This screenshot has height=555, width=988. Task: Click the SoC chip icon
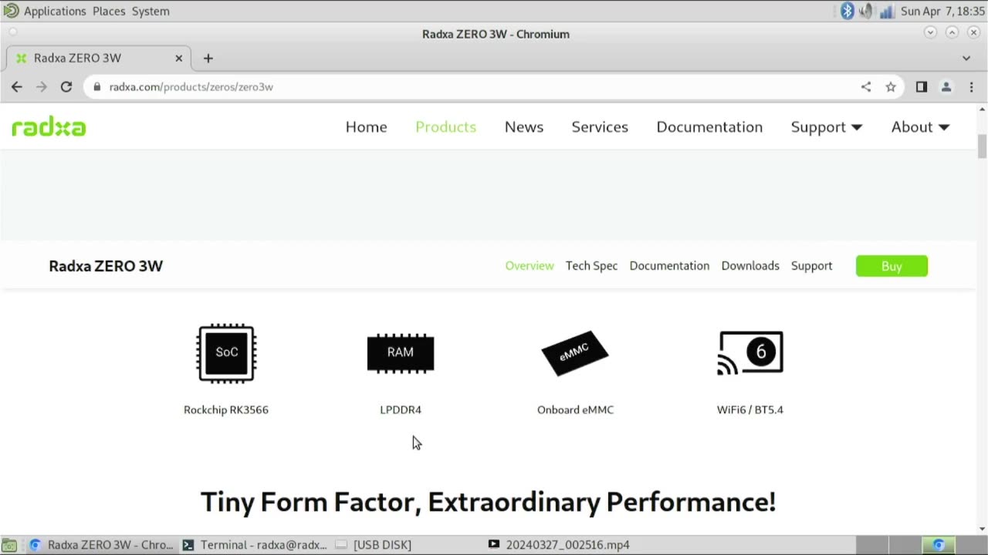[226, 352]
